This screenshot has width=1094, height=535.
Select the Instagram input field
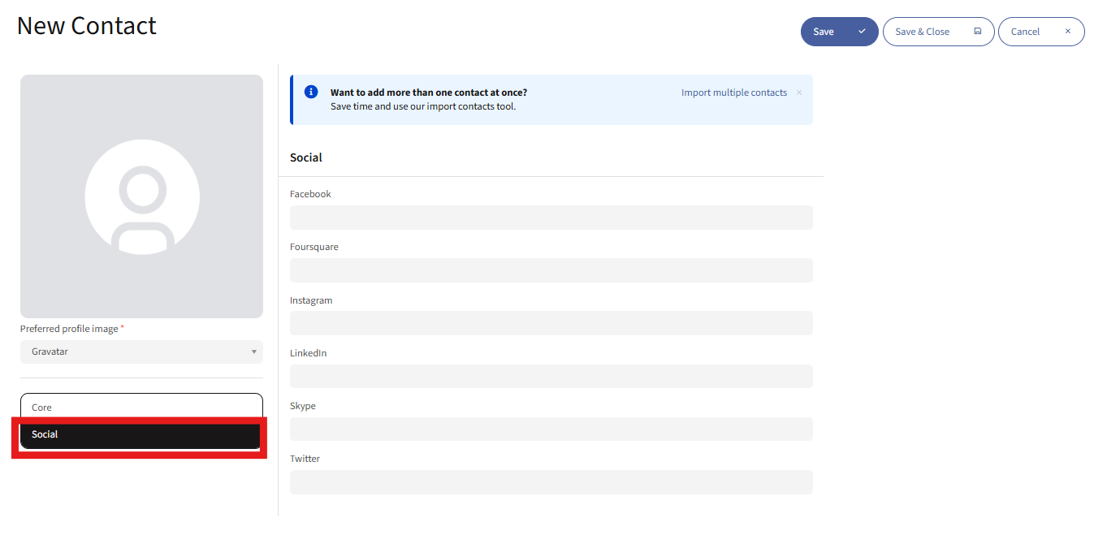(551, 323)
